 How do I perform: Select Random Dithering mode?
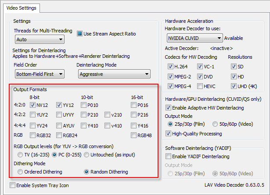(x=86, y=172)
